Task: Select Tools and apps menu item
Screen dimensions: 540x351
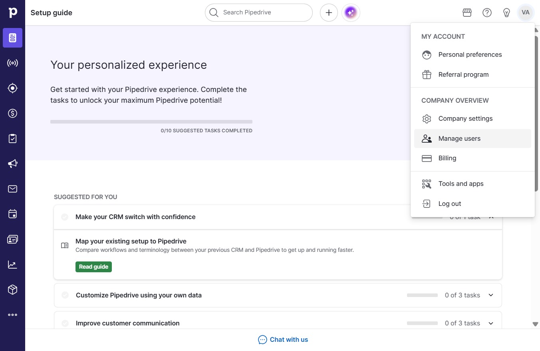Action: 472,184
